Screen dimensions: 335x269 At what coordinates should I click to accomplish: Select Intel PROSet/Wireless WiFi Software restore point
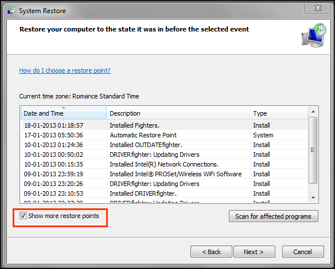(164, 174)
